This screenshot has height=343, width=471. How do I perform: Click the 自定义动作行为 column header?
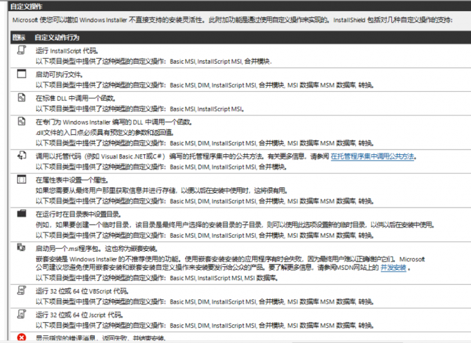pos(57,37)
